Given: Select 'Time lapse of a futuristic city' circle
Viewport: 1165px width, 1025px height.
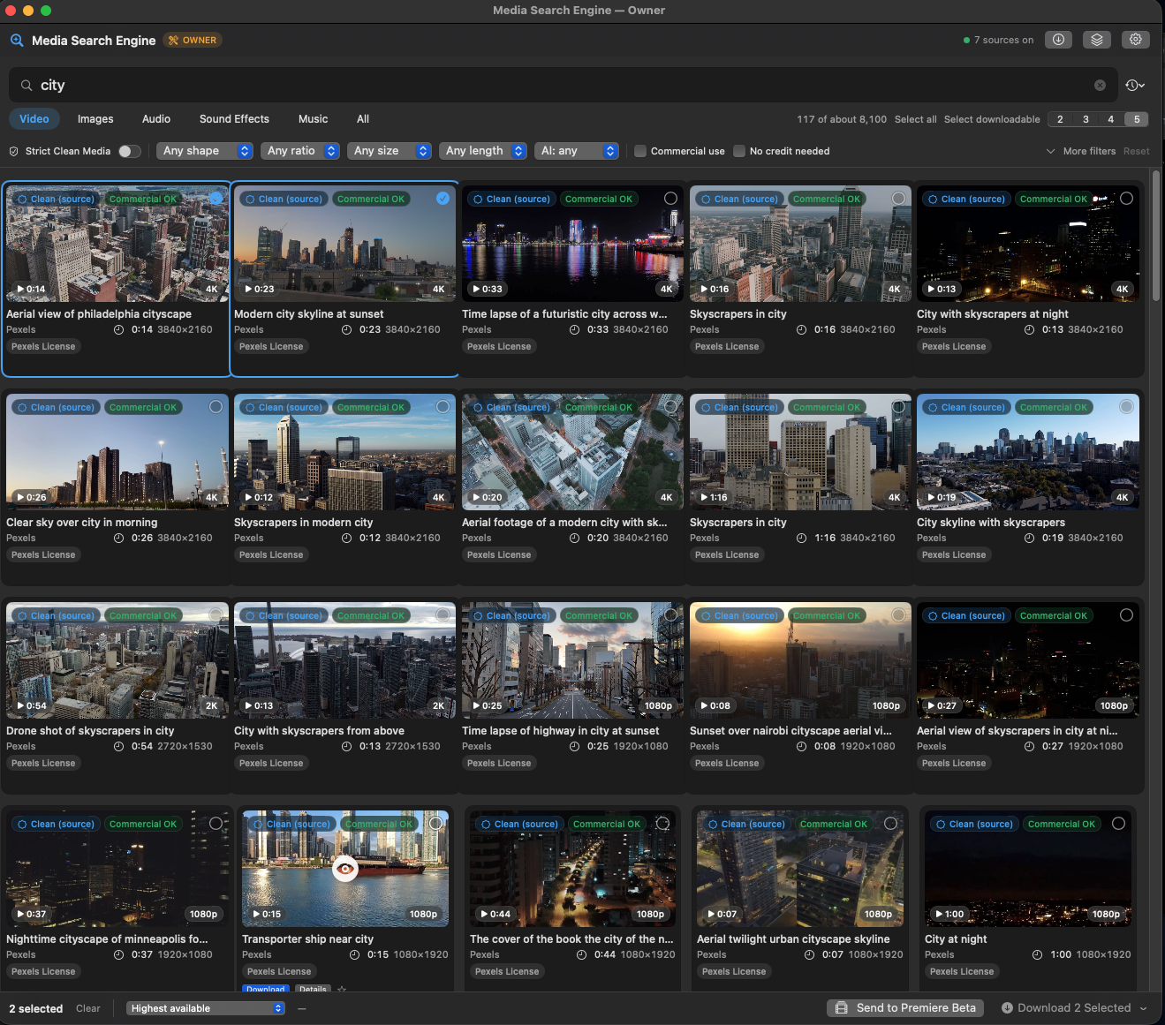Looking at the screenshot, I should pyautogui.click(x=670, y=199).
